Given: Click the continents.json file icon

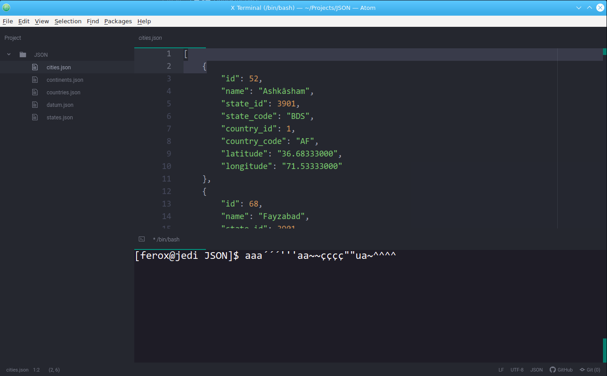Looking at the screenshot, I should tap(35, 80).
